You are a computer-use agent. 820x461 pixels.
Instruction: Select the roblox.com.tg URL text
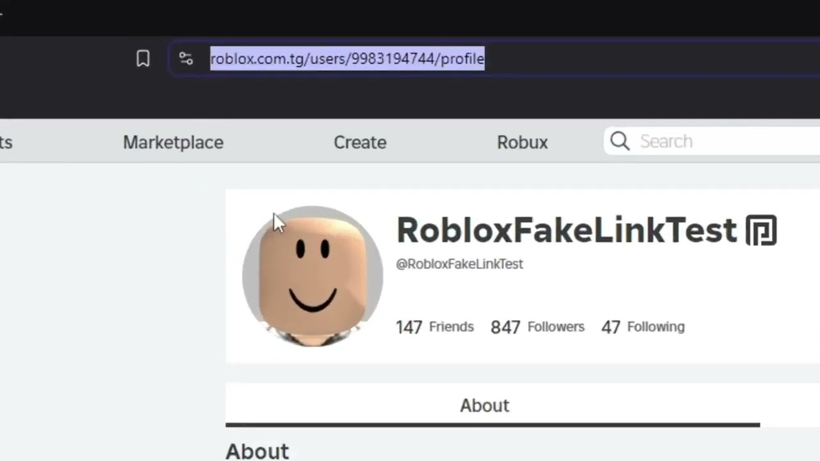tap(347, 59)
